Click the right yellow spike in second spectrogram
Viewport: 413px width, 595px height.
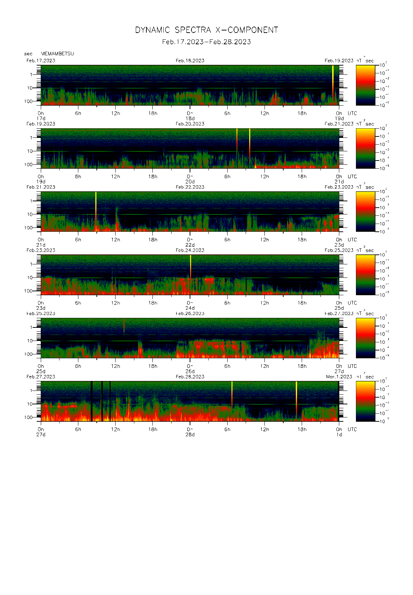[250, 138]
